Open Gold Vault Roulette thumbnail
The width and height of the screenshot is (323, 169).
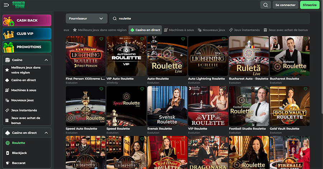coord(290,106)
